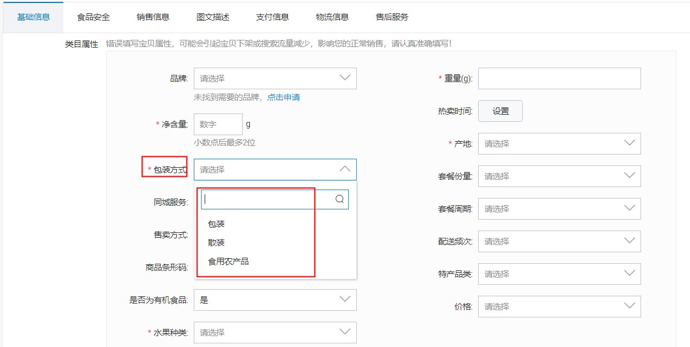Open the 物流信息 tab
This screenshot has height=347, width=690.
[x=332, y=17]
